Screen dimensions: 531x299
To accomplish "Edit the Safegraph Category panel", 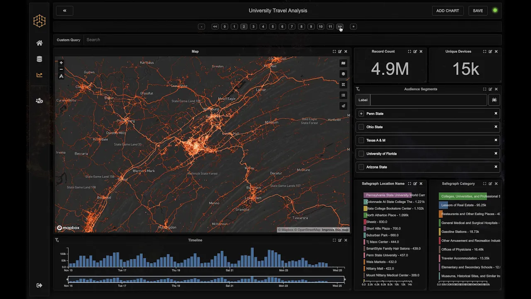I will (490, 184).
